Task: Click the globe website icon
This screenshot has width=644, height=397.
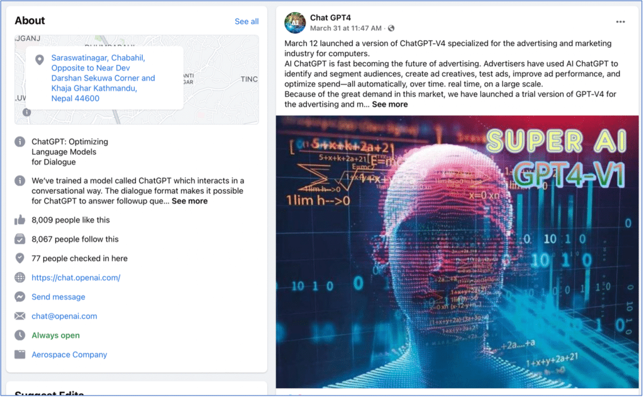Action: point(19,277)
